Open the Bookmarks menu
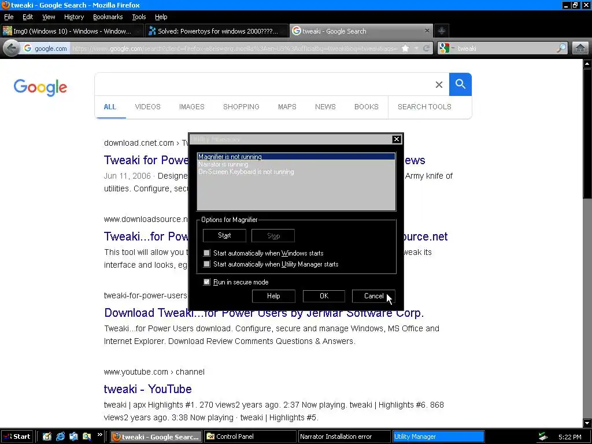592x444 pixels. 108,17
